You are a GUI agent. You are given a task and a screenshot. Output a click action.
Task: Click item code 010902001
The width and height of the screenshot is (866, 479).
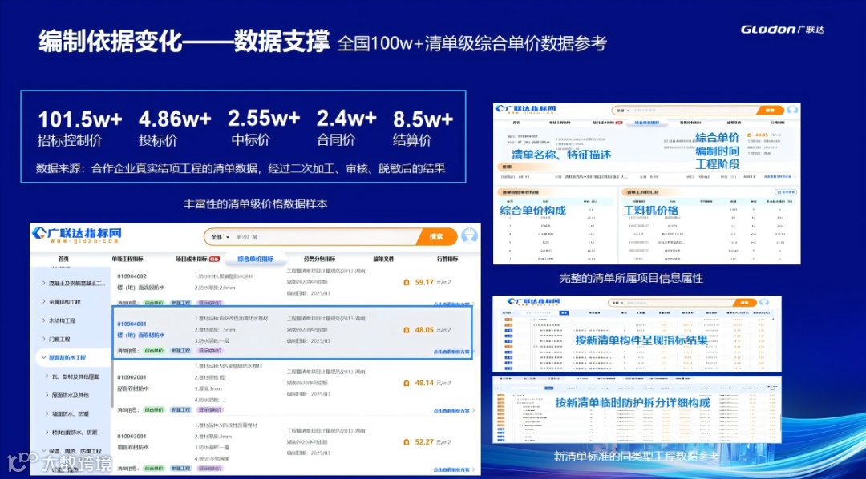click(132, 377)
